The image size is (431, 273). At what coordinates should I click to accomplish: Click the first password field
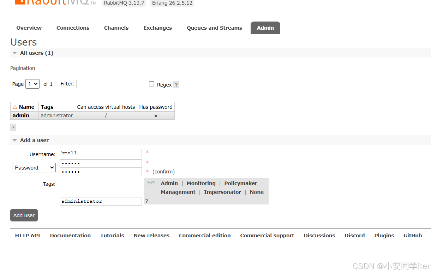pos(101,164)
